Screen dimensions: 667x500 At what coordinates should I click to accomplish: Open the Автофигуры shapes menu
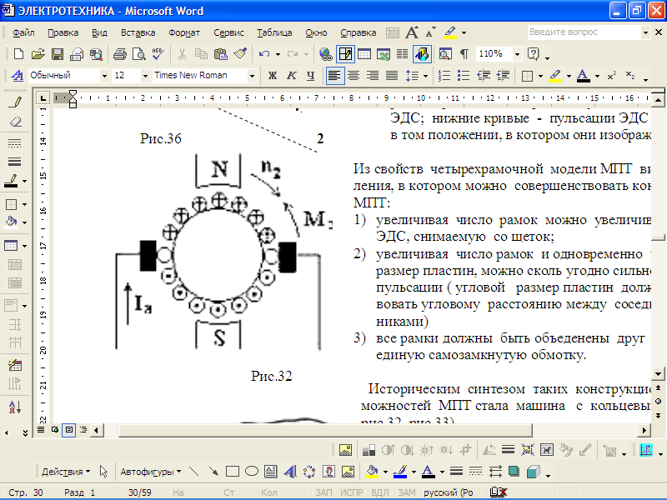click(151, 472)
